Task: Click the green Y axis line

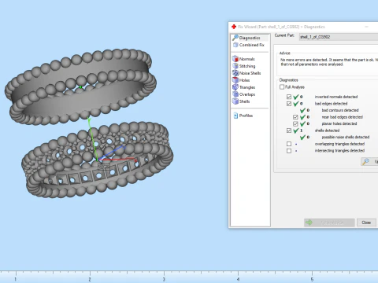Action: 93,139
